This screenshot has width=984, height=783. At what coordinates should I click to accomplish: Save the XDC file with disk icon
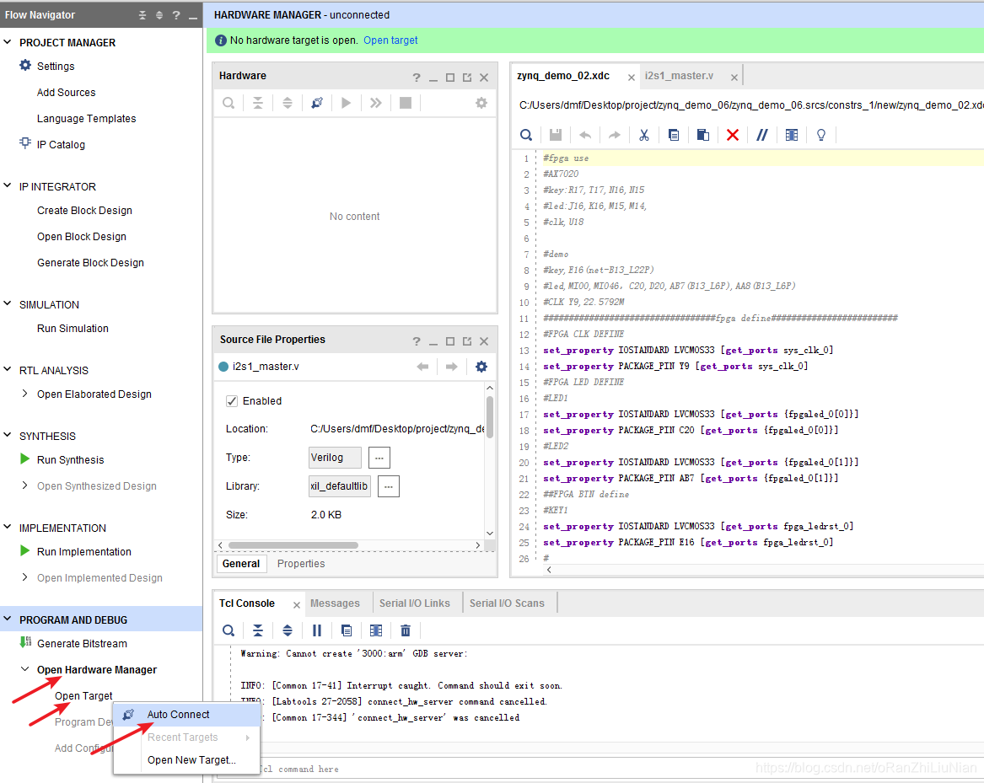[x=556, y=135]
